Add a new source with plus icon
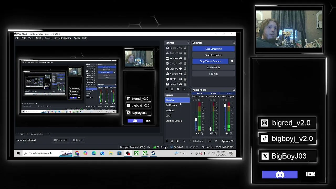Image resolution: width=336 pixels, height=189 pixels. 167,89
